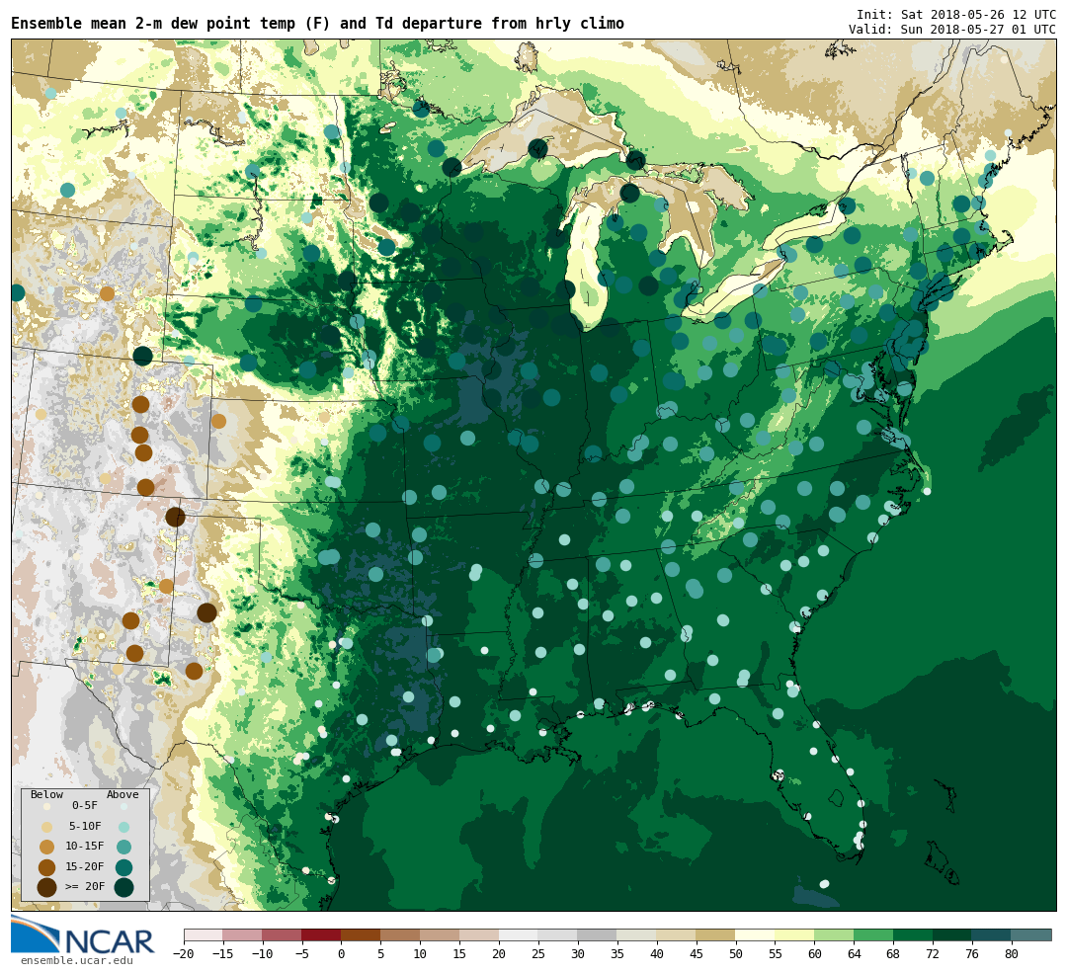
Task: Select the 35 to 40 colorbar swatch
Action: pos(637,934)
